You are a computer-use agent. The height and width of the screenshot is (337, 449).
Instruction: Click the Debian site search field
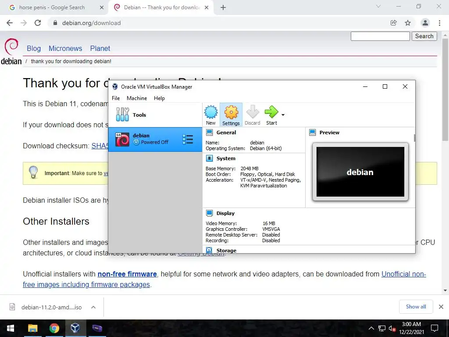click(380, 36)
